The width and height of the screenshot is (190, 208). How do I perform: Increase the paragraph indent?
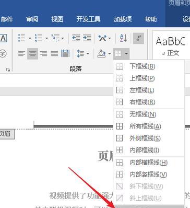tap(87, 38)
